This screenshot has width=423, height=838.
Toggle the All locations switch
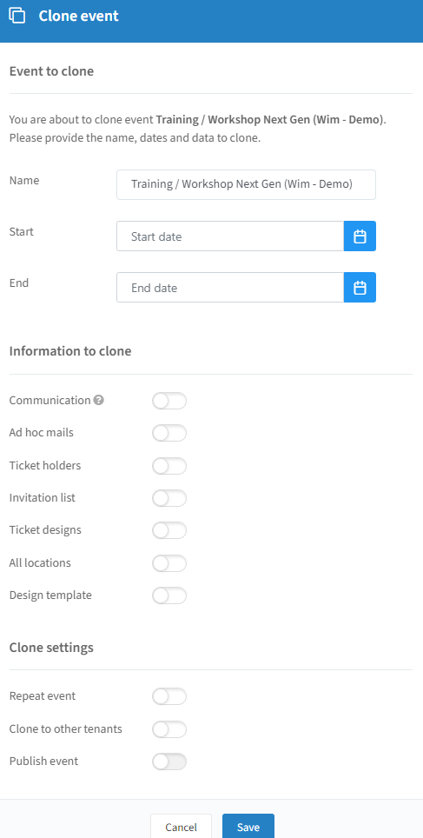tap(169, 563)
